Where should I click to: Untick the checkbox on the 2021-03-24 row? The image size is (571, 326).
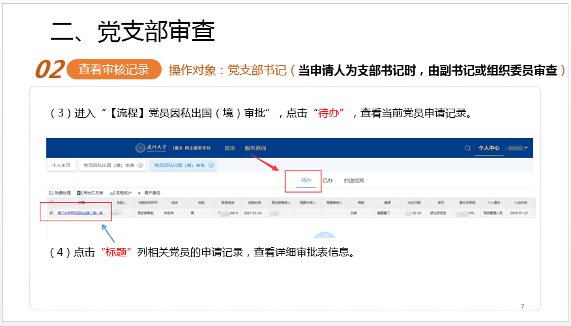tap(51, 213)
